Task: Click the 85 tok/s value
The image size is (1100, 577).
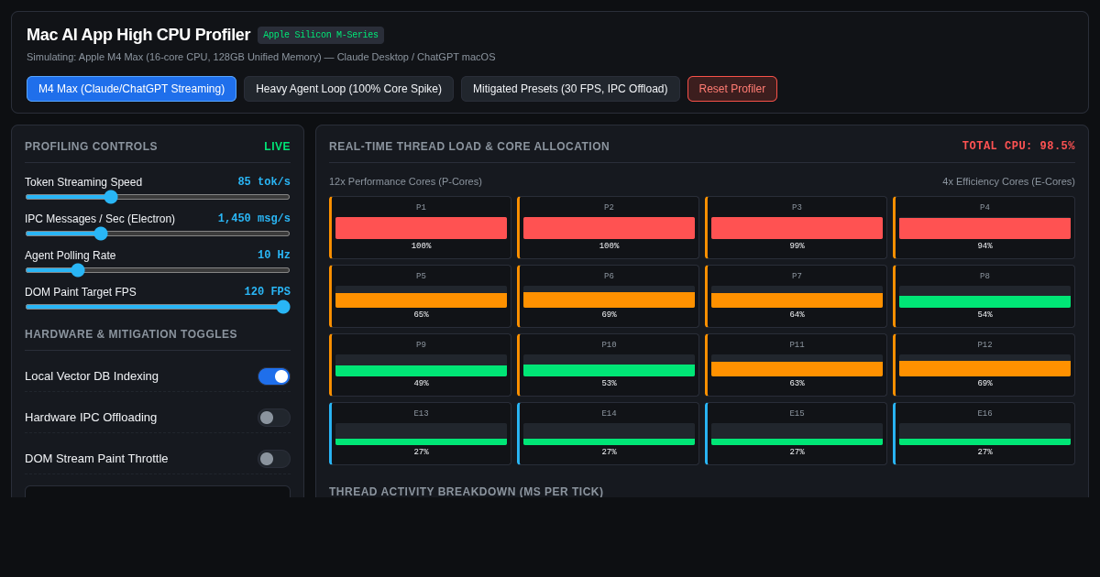Action: [x=264, y=182]
